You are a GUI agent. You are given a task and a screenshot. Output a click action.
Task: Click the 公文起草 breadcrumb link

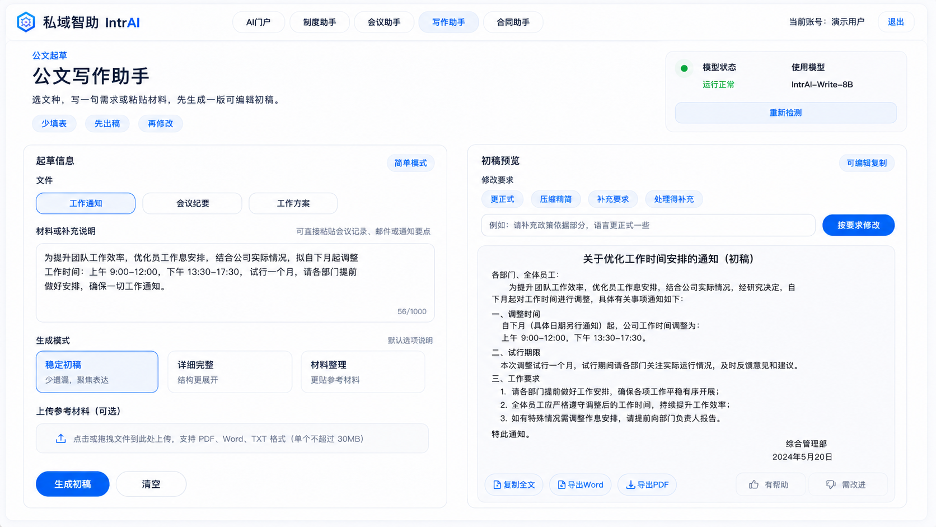(x=49, y=55)
